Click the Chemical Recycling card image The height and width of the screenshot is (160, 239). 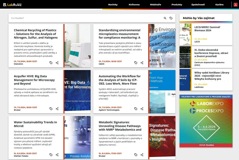78,46
